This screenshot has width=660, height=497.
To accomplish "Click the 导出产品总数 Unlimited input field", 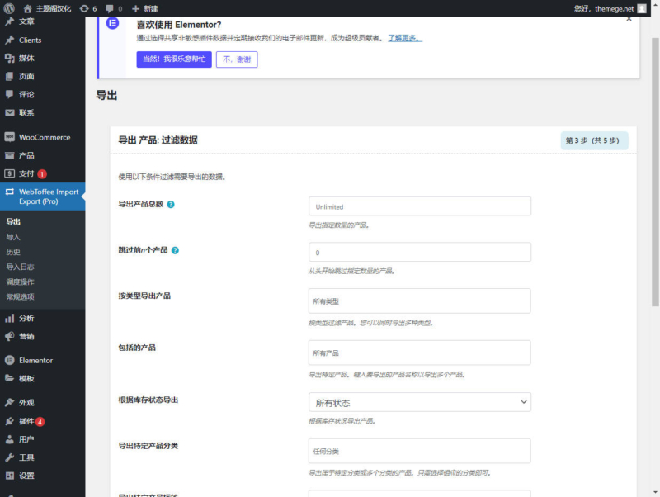I will pyautogui.click(x=420, y=206).
